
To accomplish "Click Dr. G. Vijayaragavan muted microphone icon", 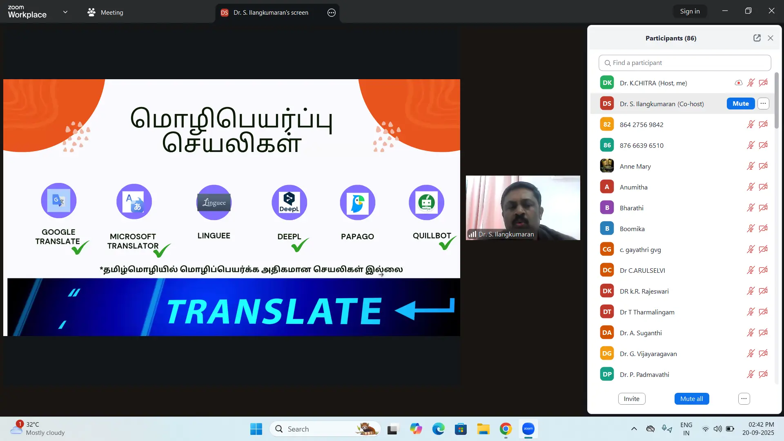I will tap(751, 354).
